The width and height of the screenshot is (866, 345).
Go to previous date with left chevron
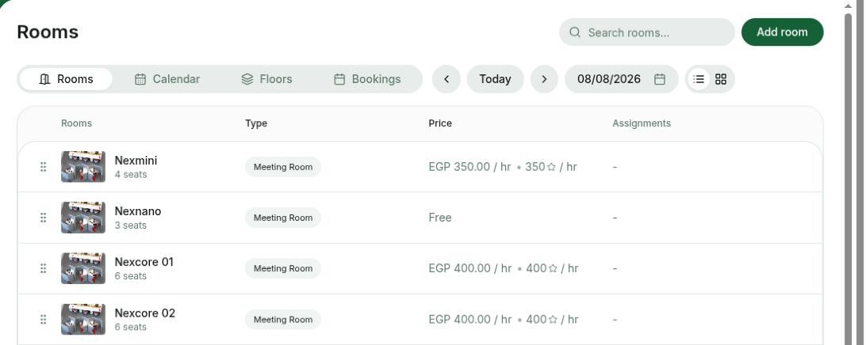[x=446, y=79]
